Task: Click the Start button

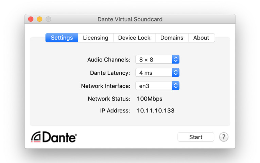Action: pyautogui.click(x=196, y=137)
